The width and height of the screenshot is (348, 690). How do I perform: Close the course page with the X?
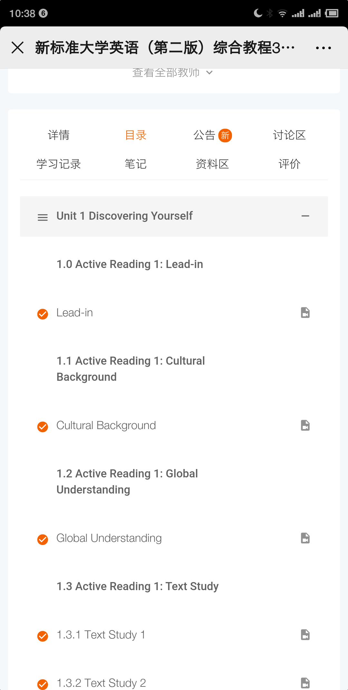pyautogui.click(x=18, y=48)
